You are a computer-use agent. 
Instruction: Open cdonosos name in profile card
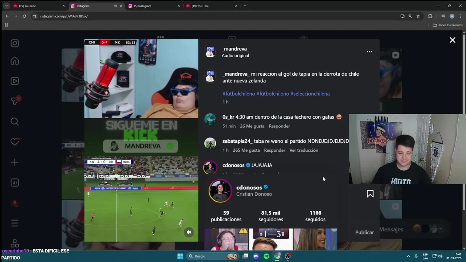pyautogui.click(x=249, y=187)
